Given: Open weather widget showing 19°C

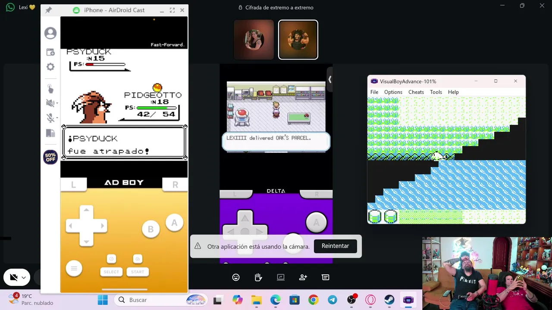Looking at the screenshot, I should pos(31,300).
